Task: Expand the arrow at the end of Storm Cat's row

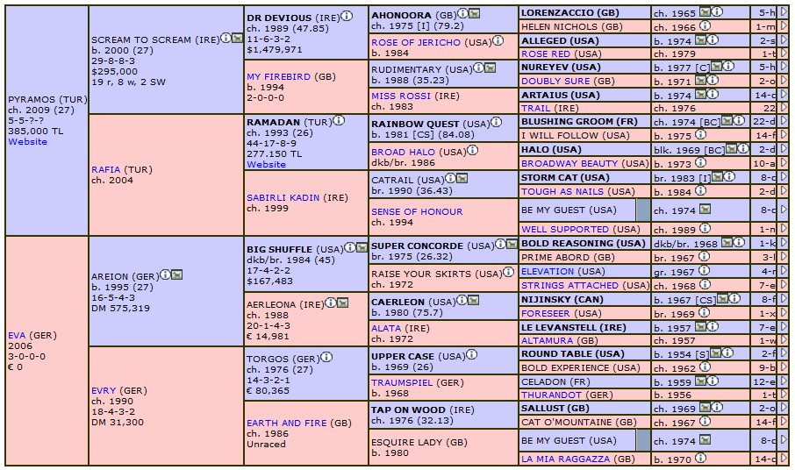Action: click(784, 177)
